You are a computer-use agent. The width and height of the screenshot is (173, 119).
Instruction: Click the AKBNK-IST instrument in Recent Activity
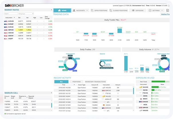click(x=108, y=99)
